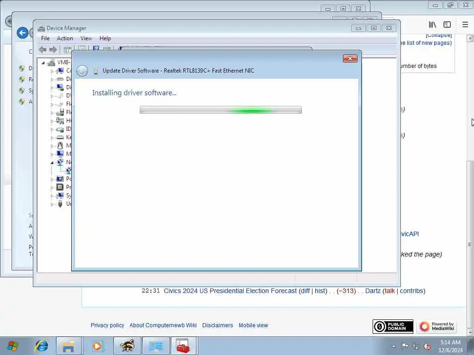Expand the Display adapters node
474x355 pixels.
coord(52,88)
